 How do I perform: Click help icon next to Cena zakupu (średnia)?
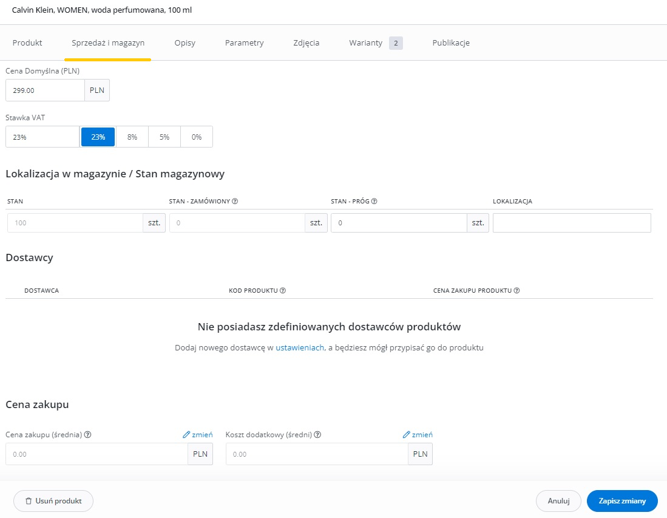[x=88, y=435]
